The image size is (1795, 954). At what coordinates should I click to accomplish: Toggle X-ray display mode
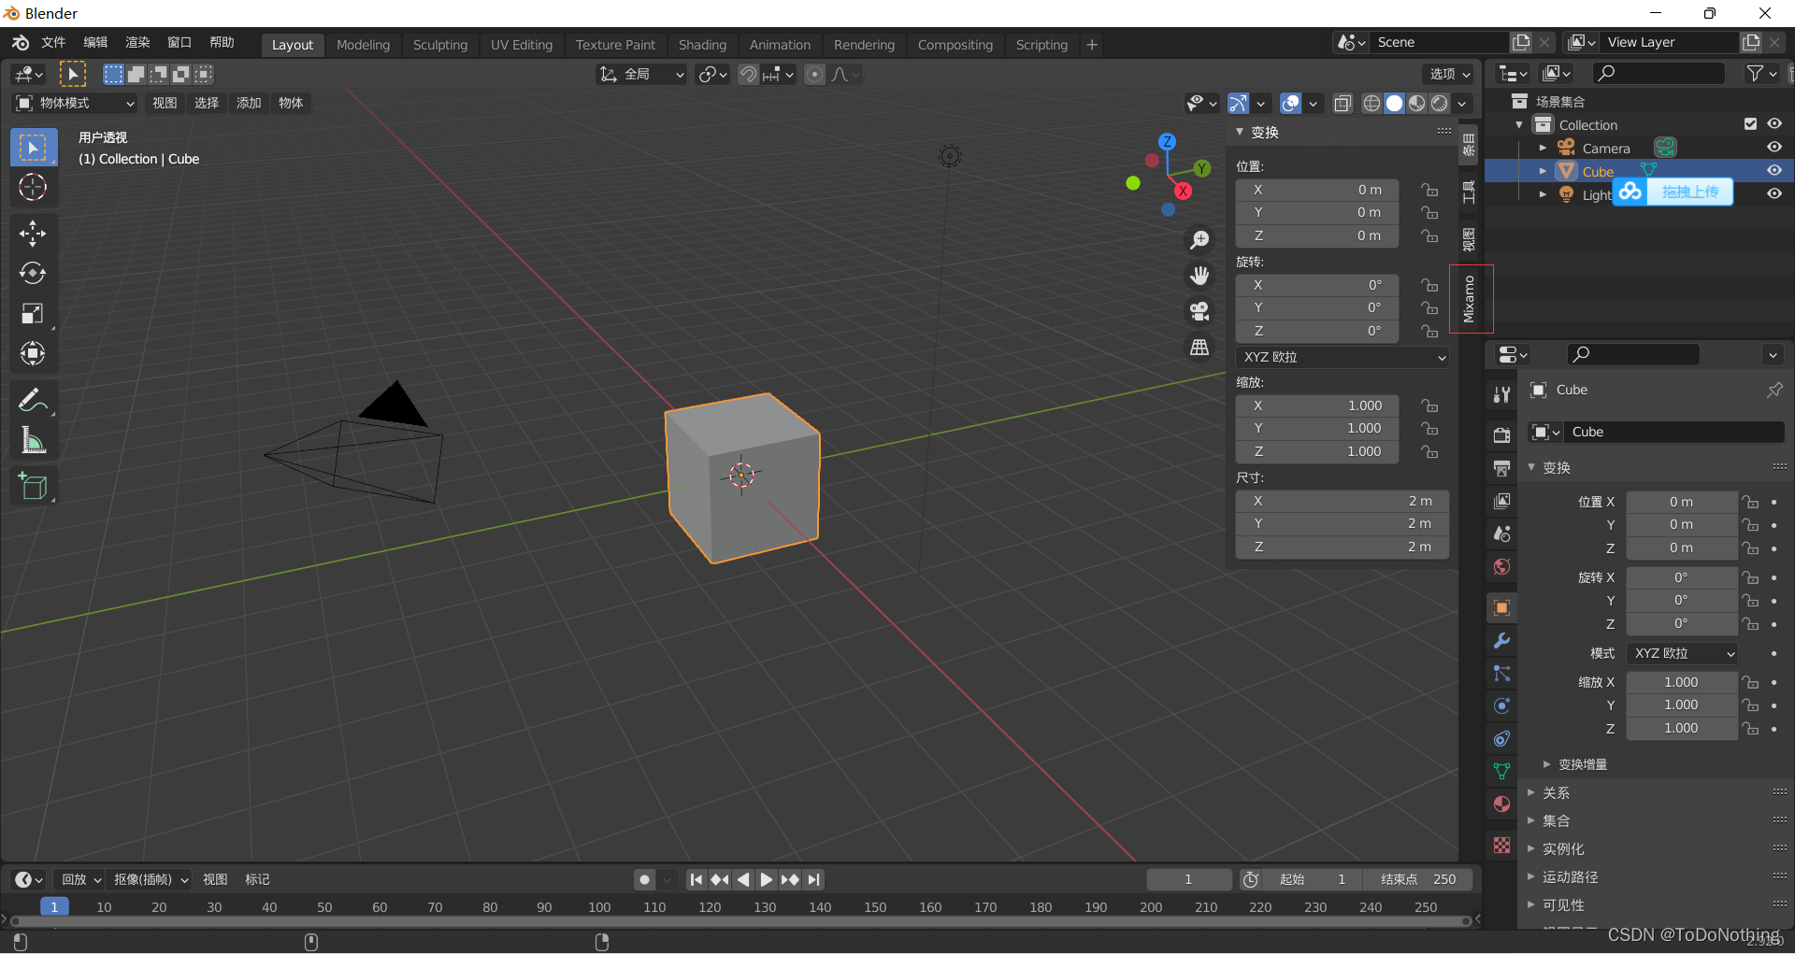point(1343,104)
